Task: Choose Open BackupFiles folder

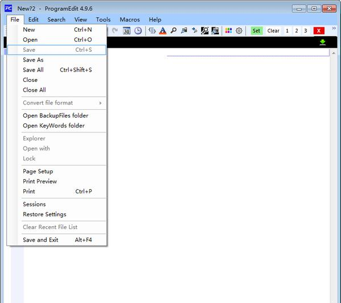Action: tap(57, 115)
